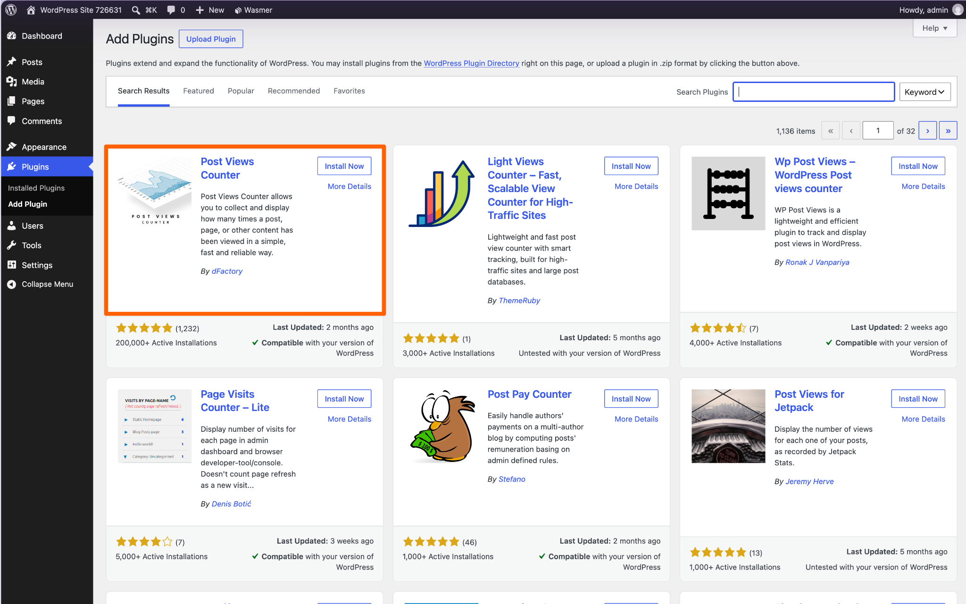Switch to the Popular tab

tap(241, 91)
